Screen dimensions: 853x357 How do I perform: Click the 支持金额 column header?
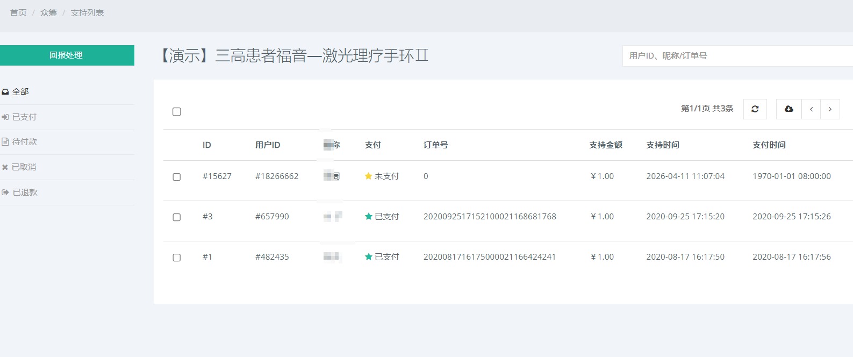coord(606,145)
